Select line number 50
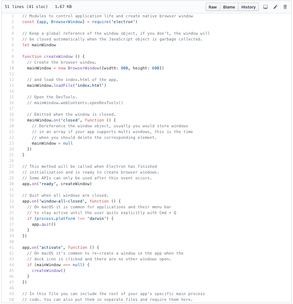293x304 pixels. pos(12,300)
